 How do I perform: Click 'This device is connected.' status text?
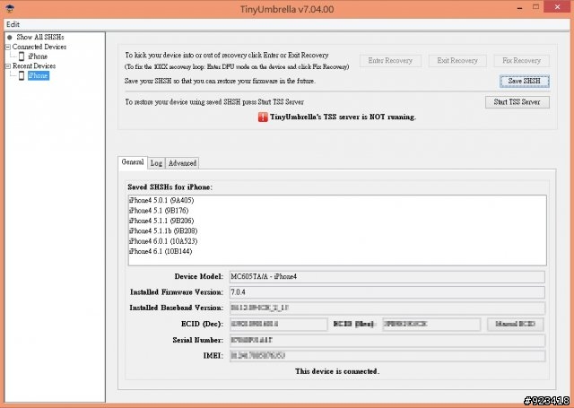click(337, 371)
